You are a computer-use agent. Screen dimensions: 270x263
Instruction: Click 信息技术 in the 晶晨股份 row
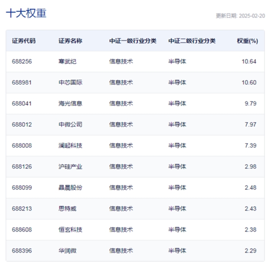pos(121,188)
